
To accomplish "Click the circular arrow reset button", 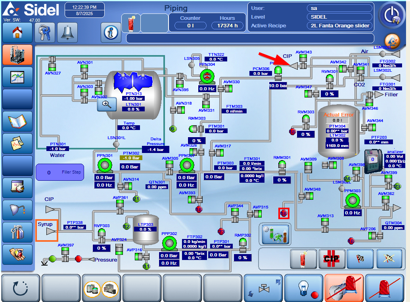I will coord(20,288).
